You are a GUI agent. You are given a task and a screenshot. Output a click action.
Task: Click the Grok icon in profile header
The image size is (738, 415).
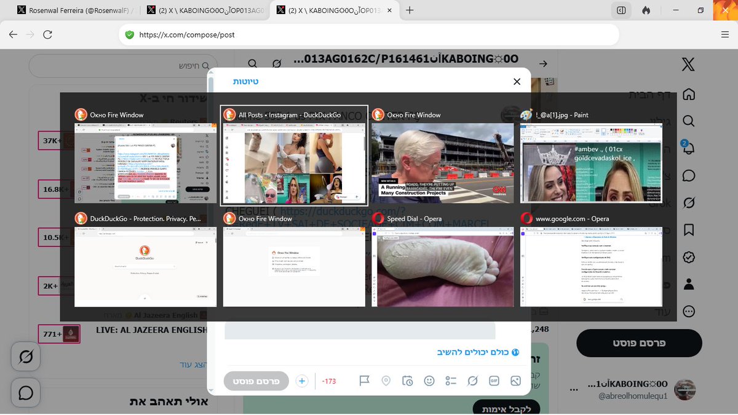tap(277, 64)
